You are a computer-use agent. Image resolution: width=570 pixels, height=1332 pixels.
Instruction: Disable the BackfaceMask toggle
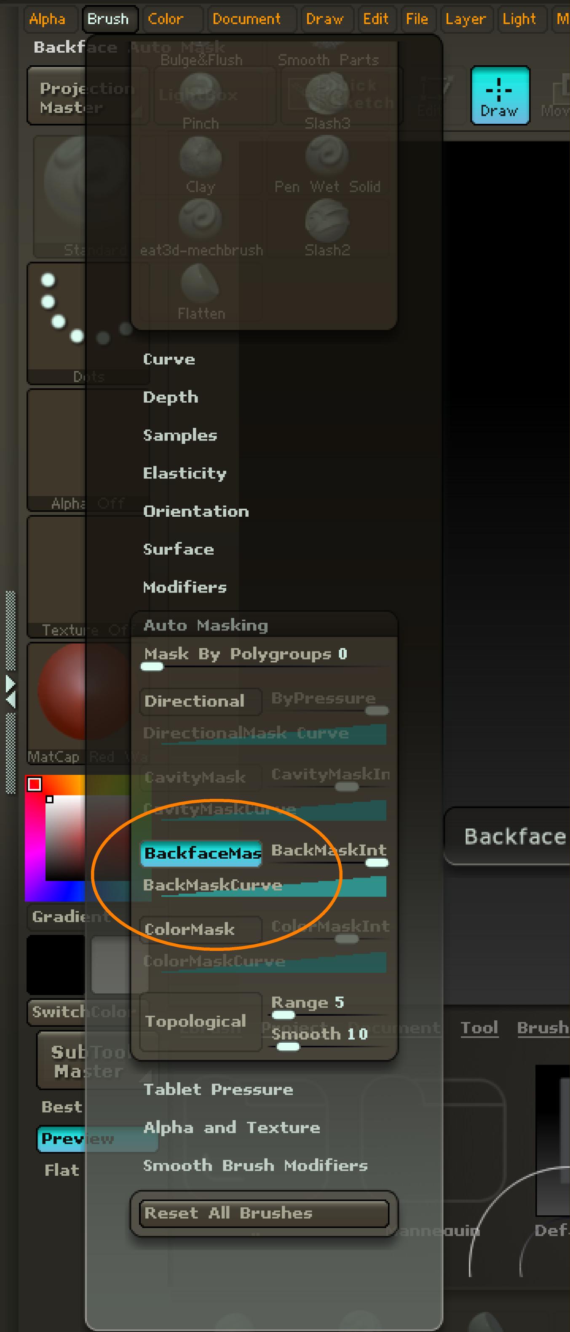click(201, 853)
